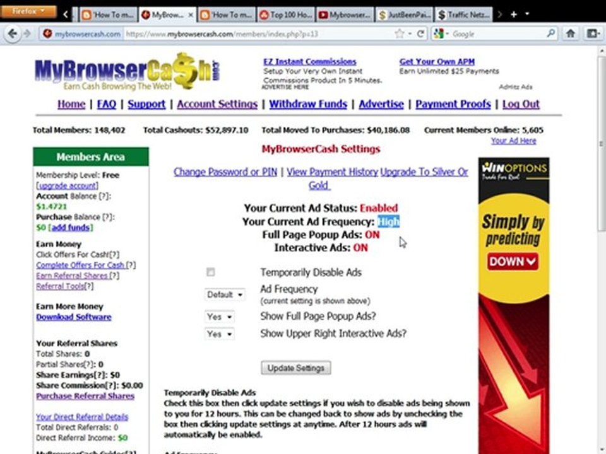This screenshot has height=454, width=606.
Task: Open Upgrade To Silver Or Gold link
Action: tap(424, 172)
